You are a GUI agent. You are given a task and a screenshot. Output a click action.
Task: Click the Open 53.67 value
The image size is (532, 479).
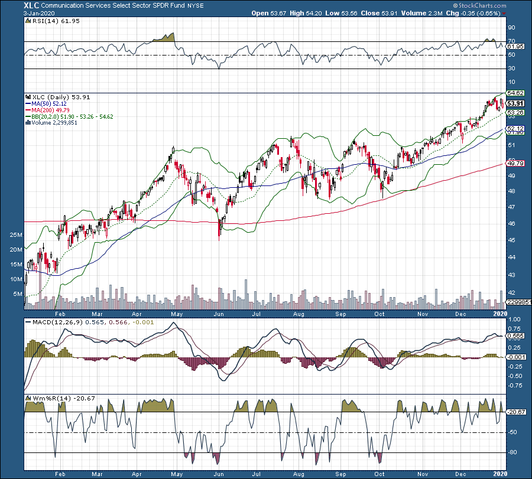[269, 13]
